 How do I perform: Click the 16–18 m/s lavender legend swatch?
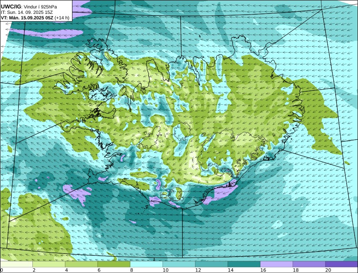tap(276, 264)
